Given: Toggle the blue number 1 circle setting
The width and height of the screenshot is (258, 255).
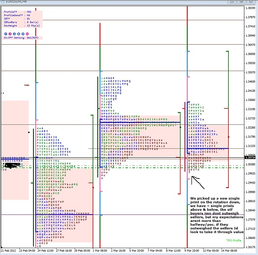Looking at the screenshot, I should point(6,34).
